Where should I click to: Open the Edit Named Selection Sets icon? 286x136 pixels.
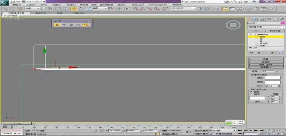165,9
